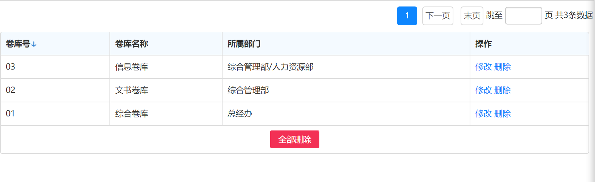Viewport: 595px width, 182px height.
Task: Click the 删除 link for 文书卷库
Action: 502,90
